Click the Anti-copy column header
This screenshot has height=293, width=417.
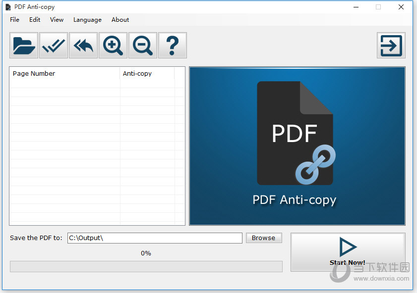pos(147,74)
